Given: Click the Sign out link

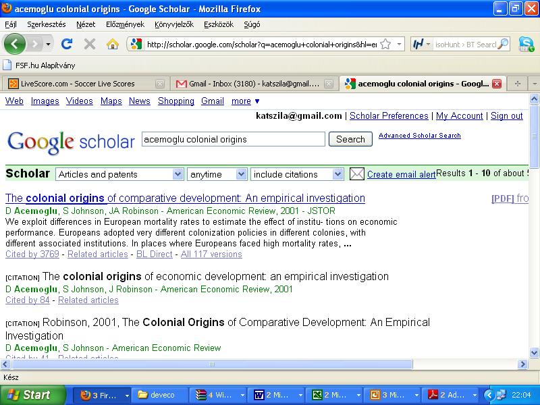Looking at the screenshot, I should [507, 115].
